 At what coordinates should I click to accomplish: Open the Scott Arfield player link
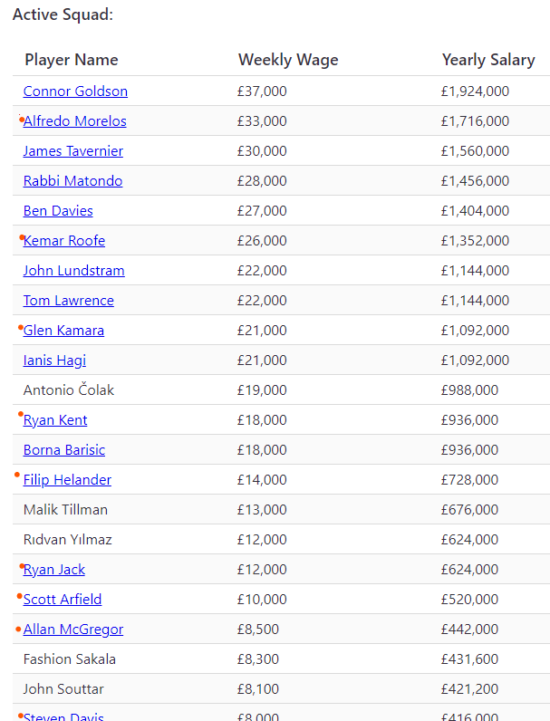pos(63,600)
